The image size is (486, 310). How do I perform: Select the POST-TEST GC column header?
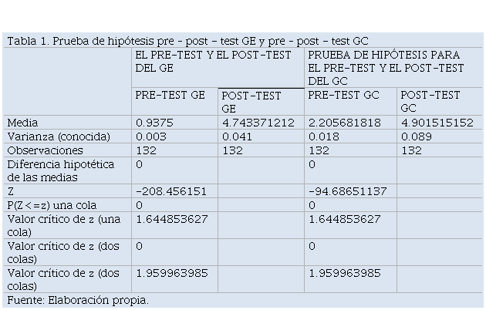coord(430,101)
